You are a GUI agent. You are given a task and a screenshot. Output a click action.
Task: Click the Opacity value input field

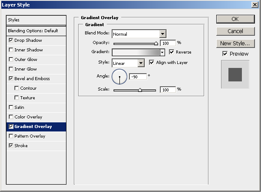pyautogui.click(x=168, y=43)
